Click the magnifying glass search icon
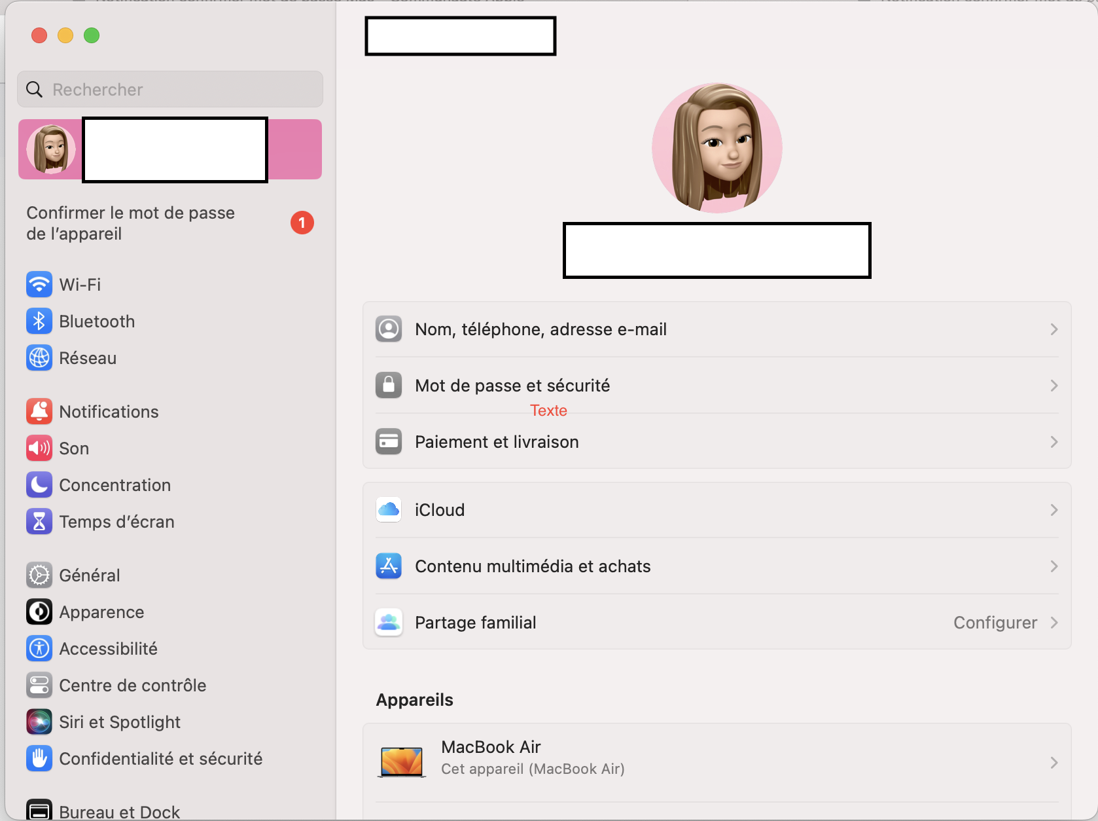The height and width of the screenshot is (821, 1098). [34, 89]
